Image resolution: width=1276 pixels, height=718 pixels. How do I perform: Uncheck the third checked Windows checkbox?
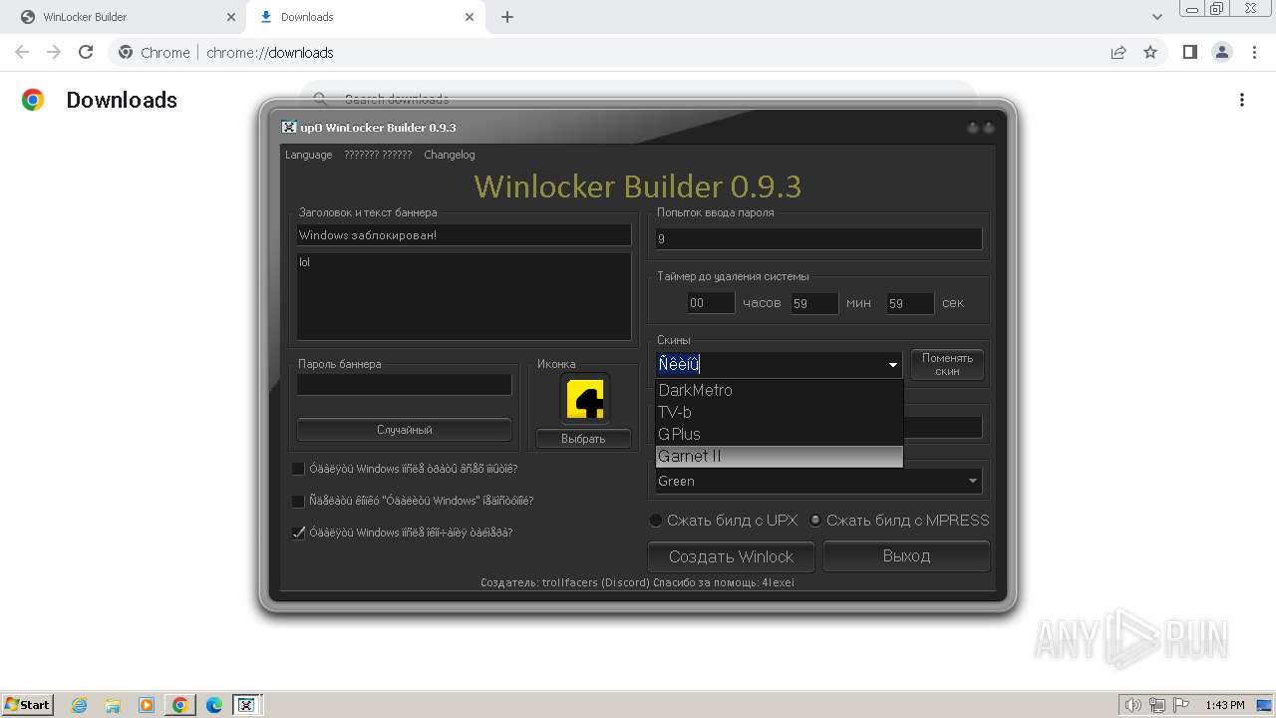coord(298,533)
